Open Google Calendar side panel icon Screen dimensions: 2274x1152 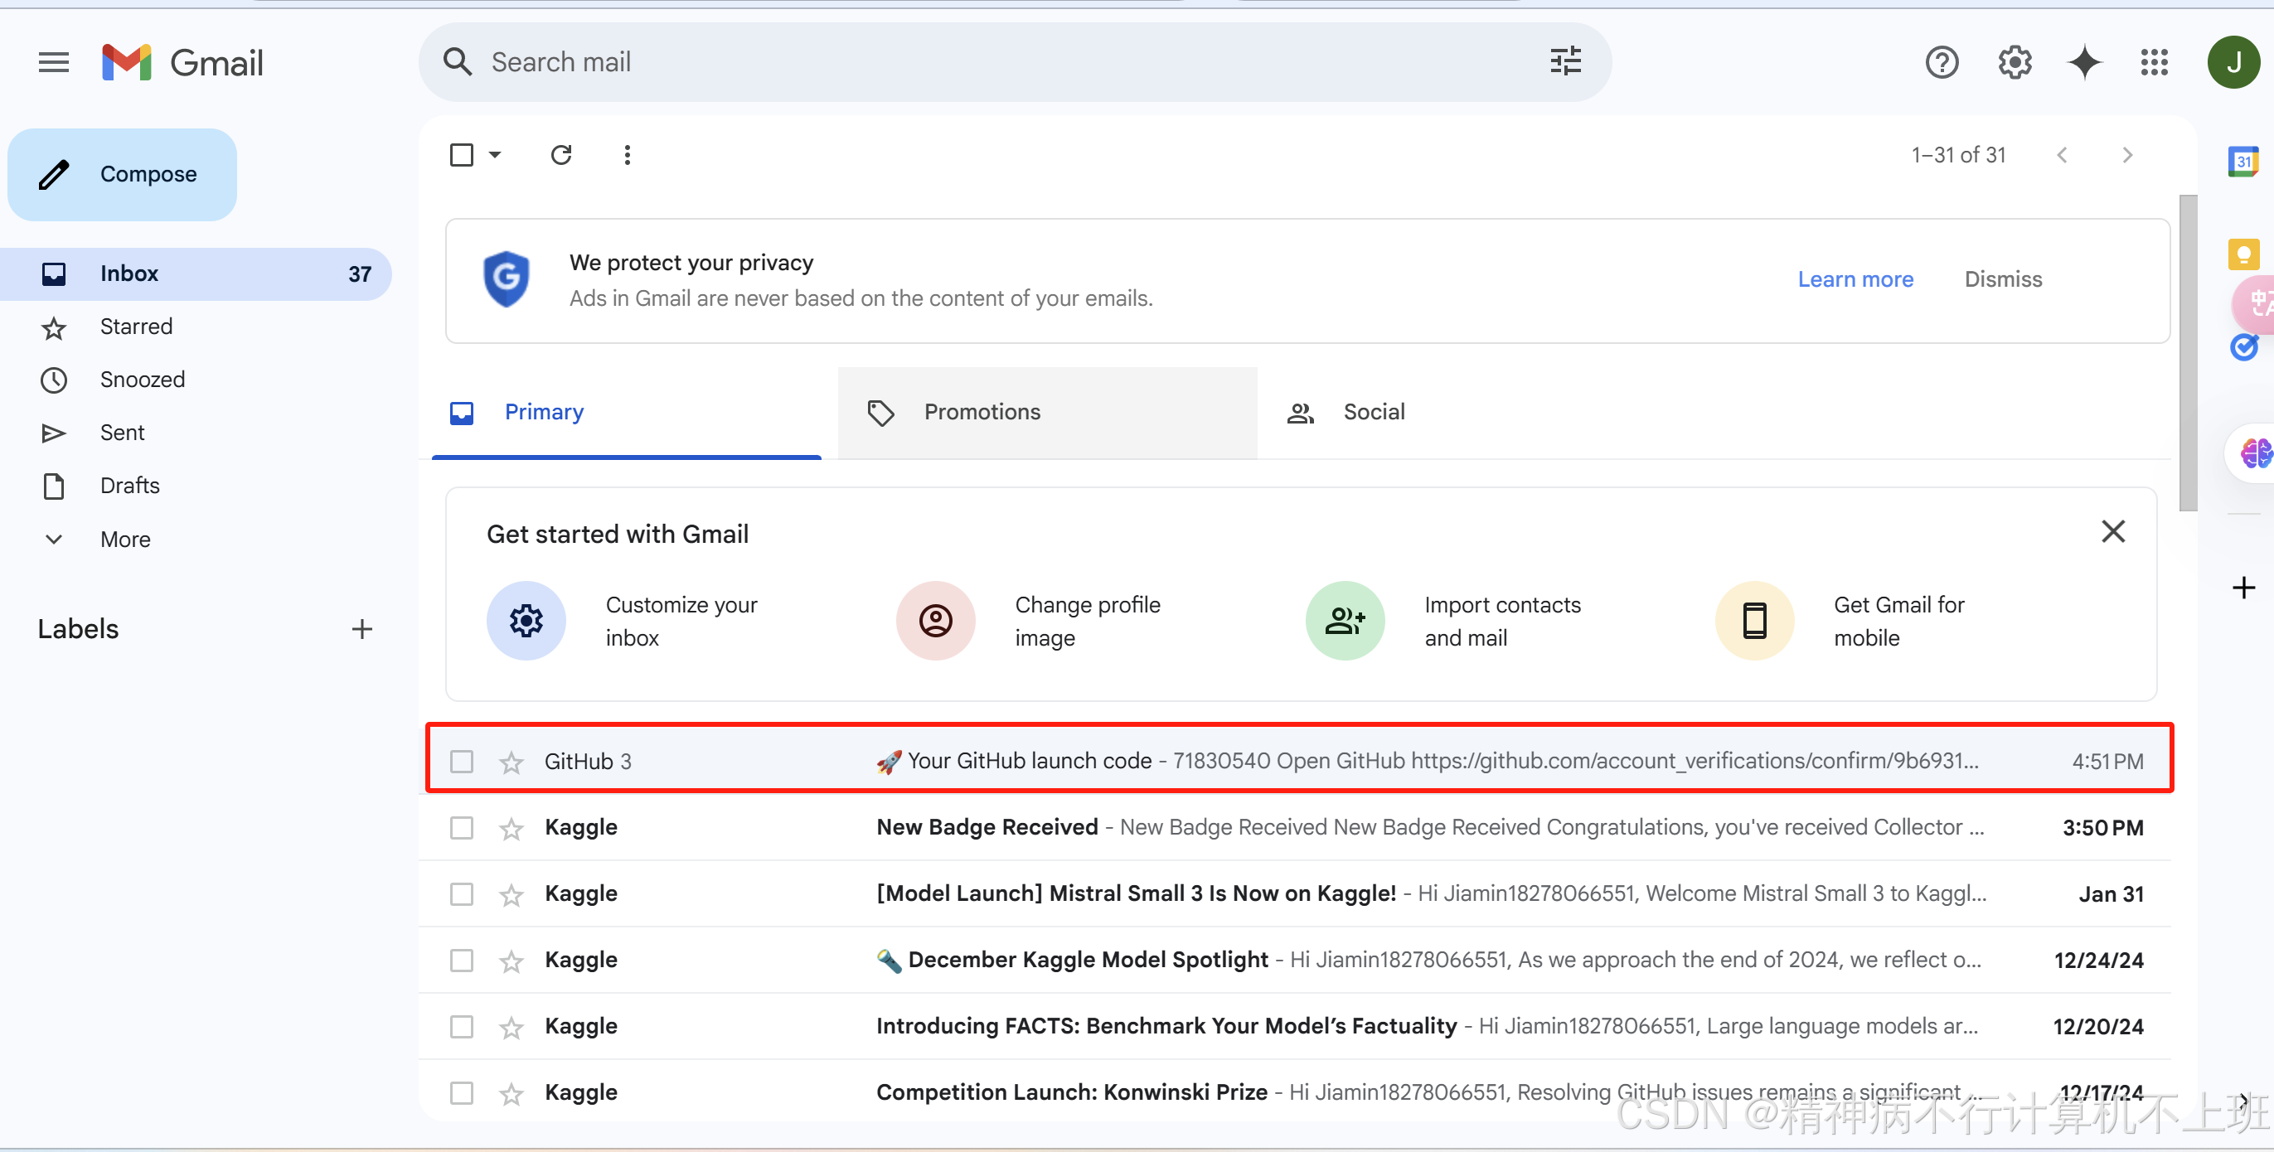[x=2243, y=162]
